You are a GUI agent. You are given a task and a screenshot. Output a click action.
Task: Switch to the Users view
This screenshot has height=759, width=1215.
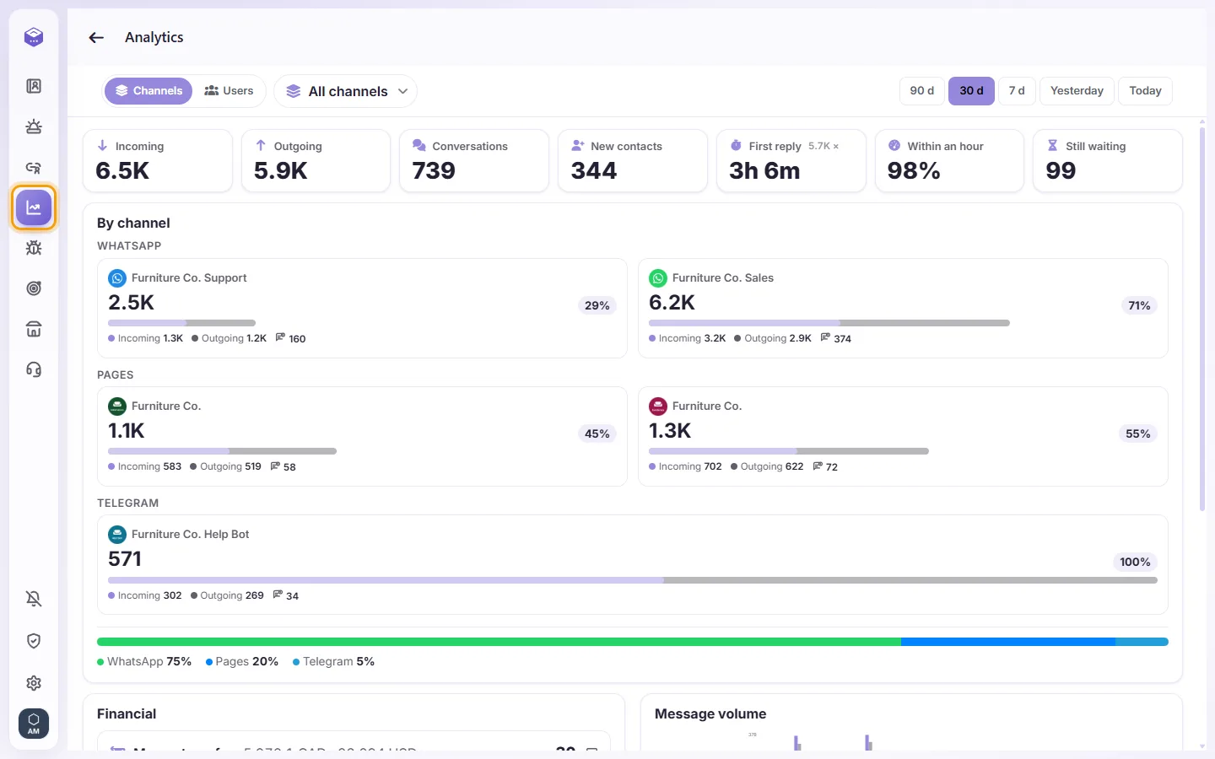pos(229,91)
